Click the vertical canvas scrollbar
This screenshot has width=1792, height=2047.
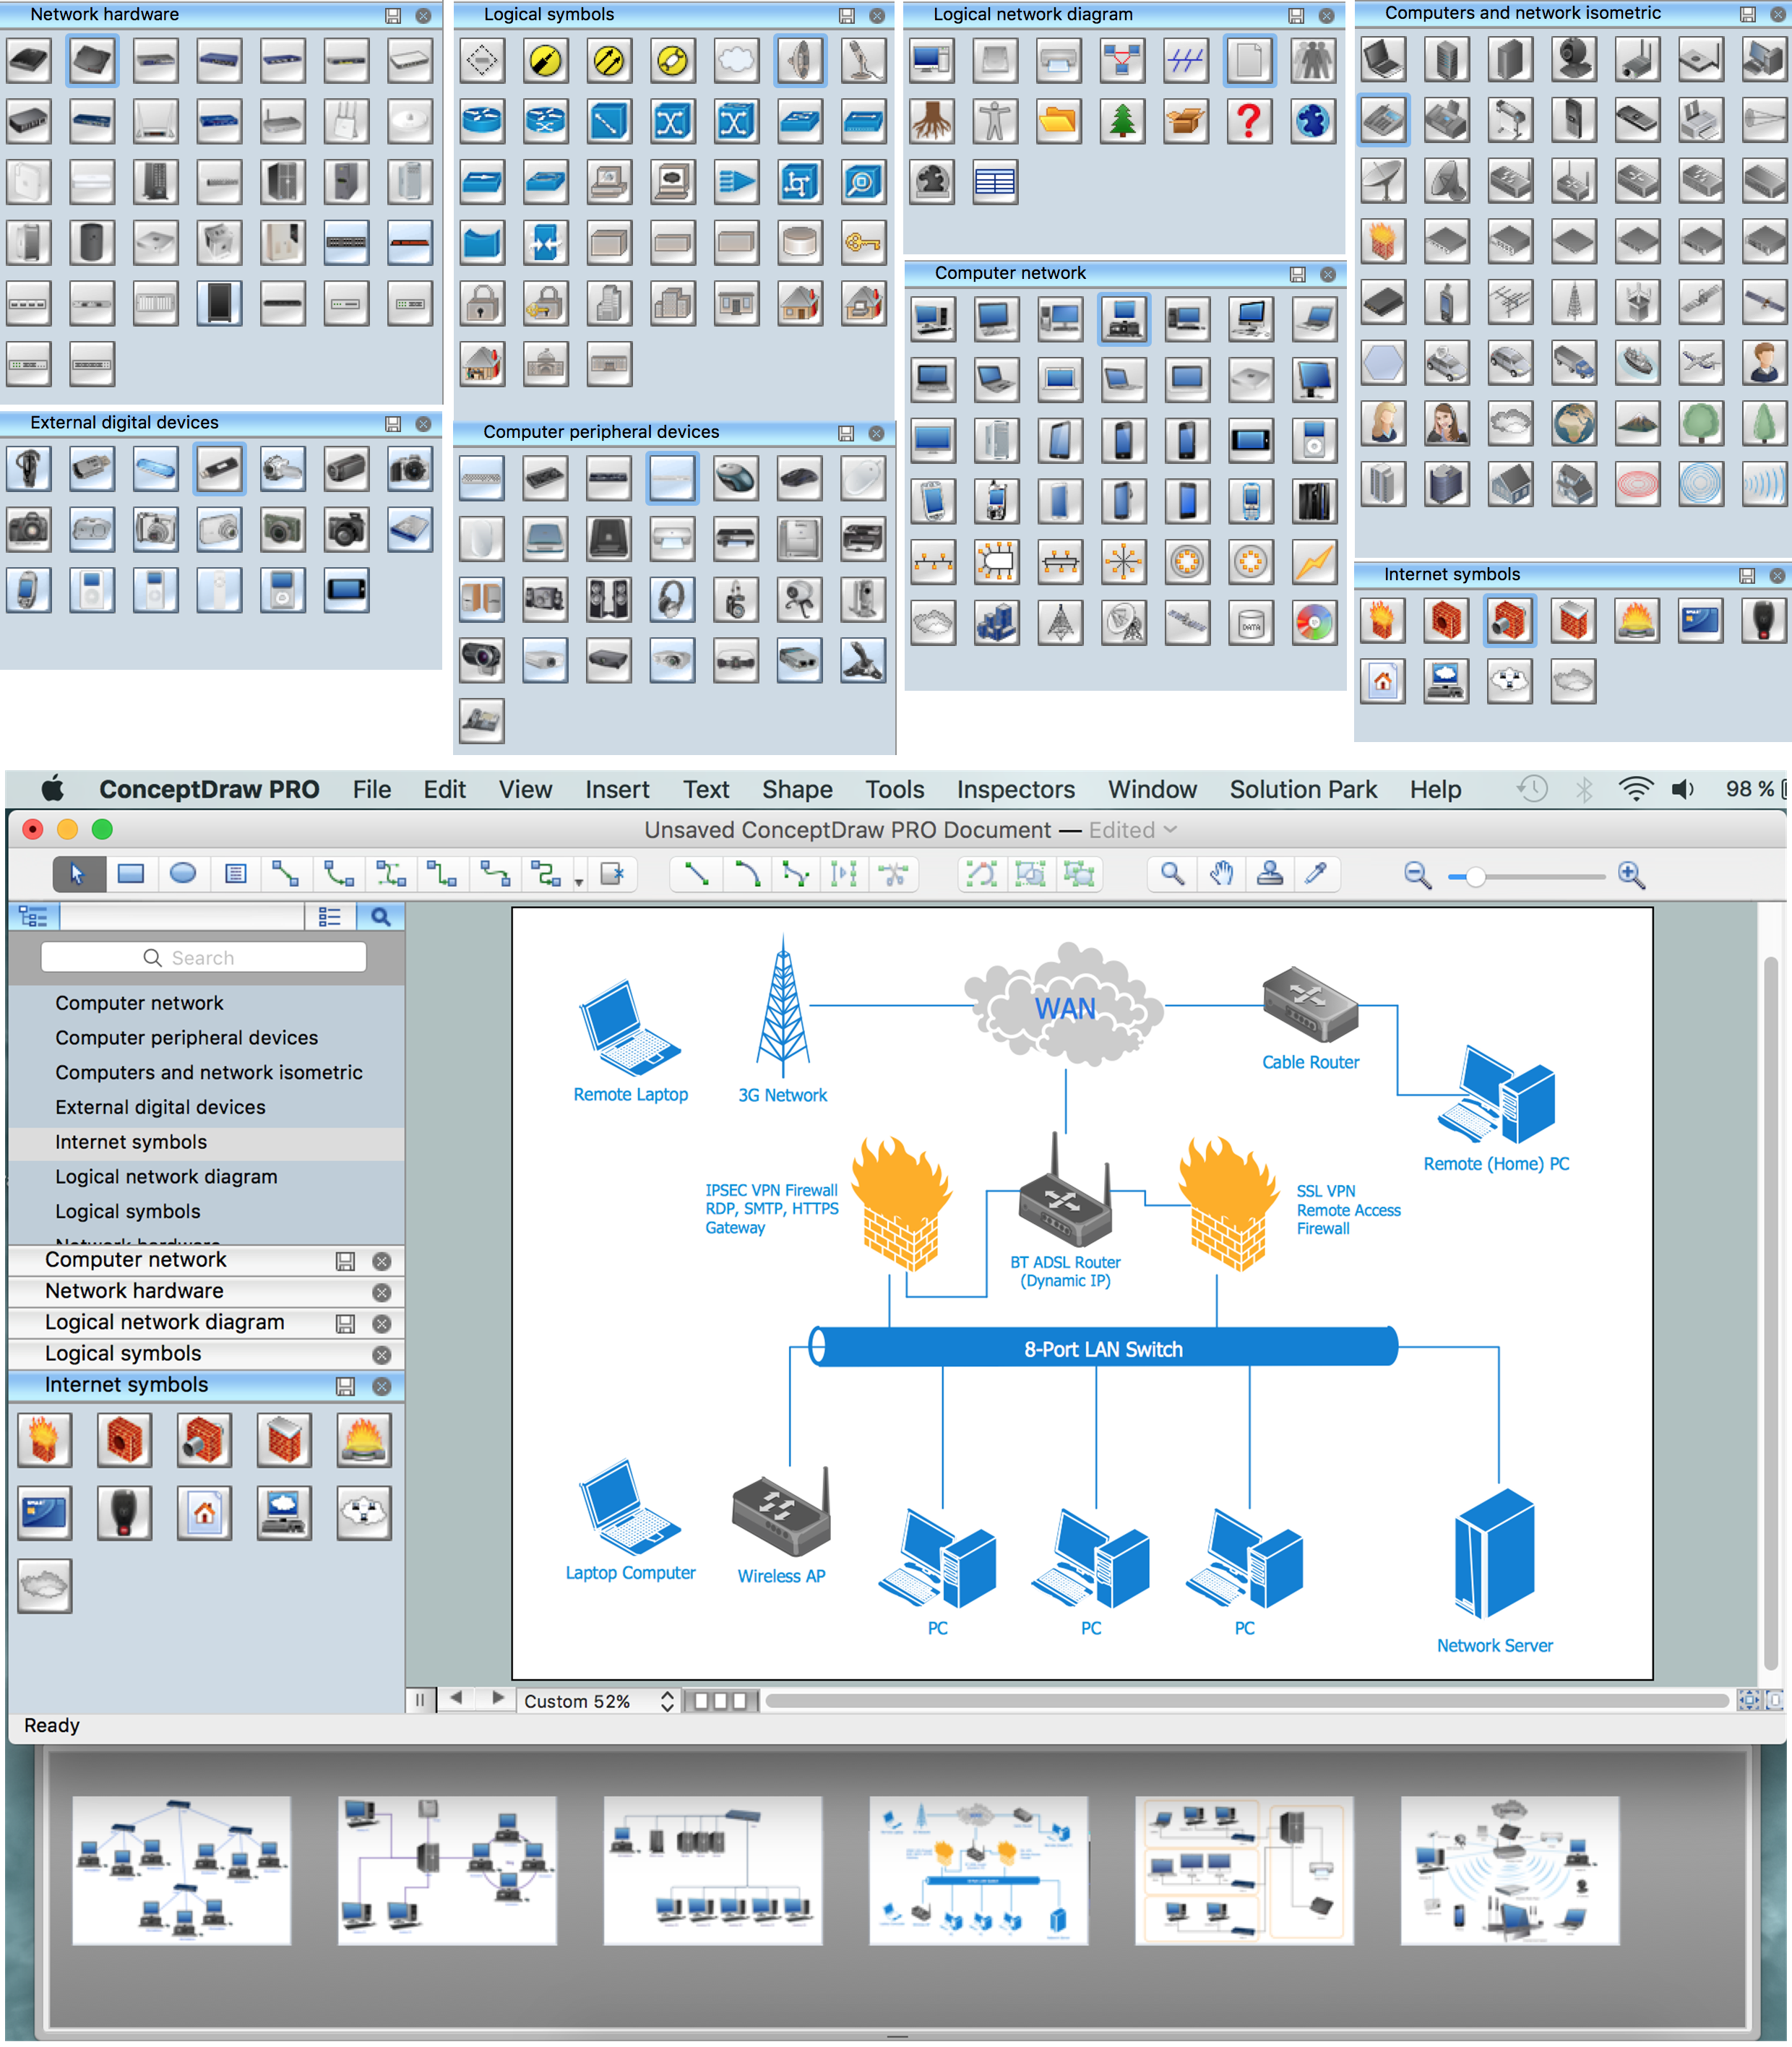pyautogui.click(x=1770, y=1313)
